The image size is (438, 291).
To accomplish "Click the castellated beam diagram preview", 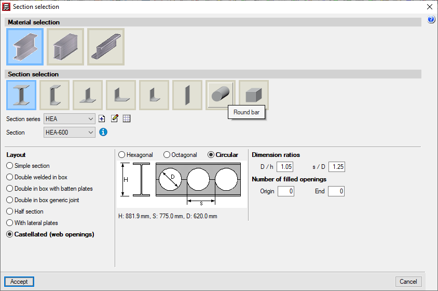I will [182, 184].
